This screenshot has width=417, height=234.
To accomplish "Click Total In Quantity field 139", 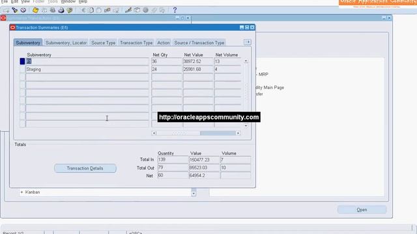I will coord(173,160).
